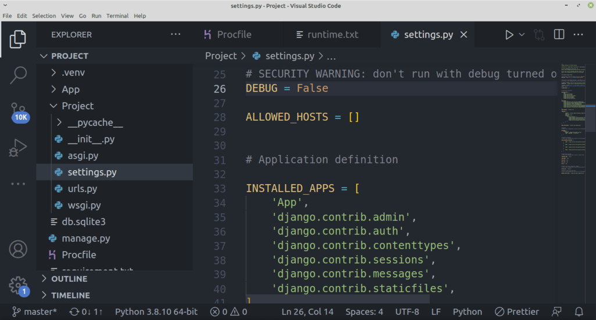596x320 pixels.
Task: Open asgi.py in the explorer
Action: pyautogui.click(x=115, y=156)
